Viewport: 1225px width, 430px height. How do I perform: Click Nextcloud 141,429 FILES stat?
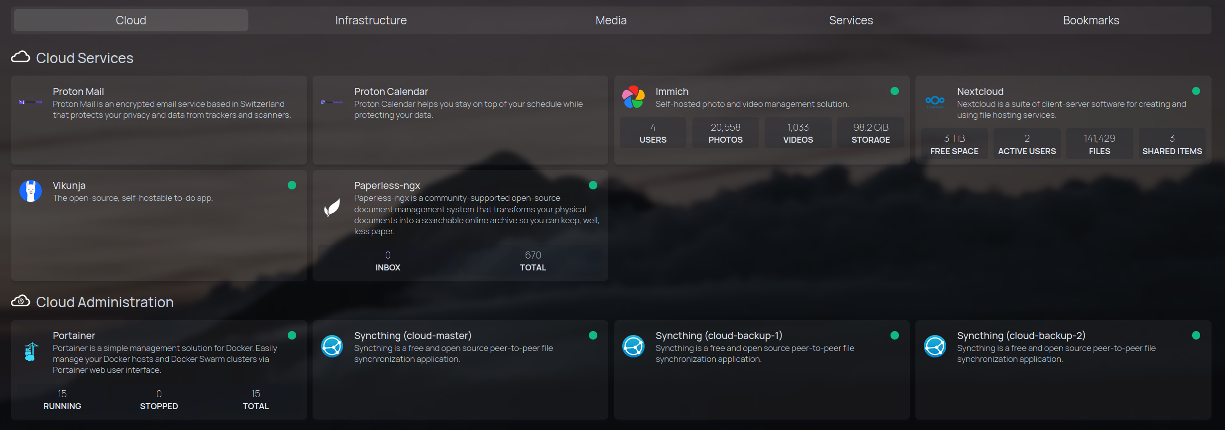(x=1100, y=144)
